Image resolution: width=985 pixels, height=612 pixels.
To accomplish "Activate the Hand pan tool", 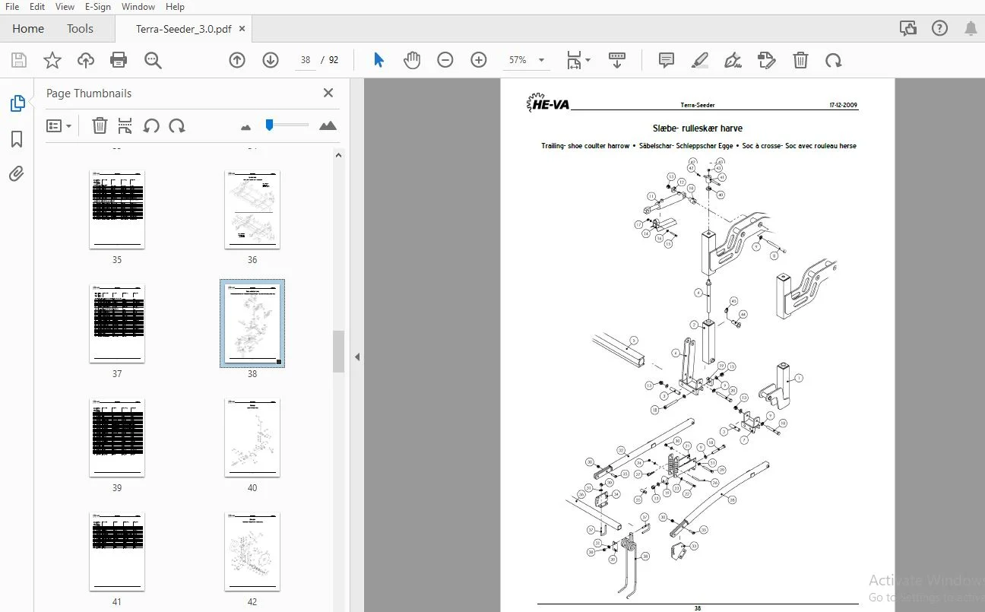I will (x=412, y=60).
